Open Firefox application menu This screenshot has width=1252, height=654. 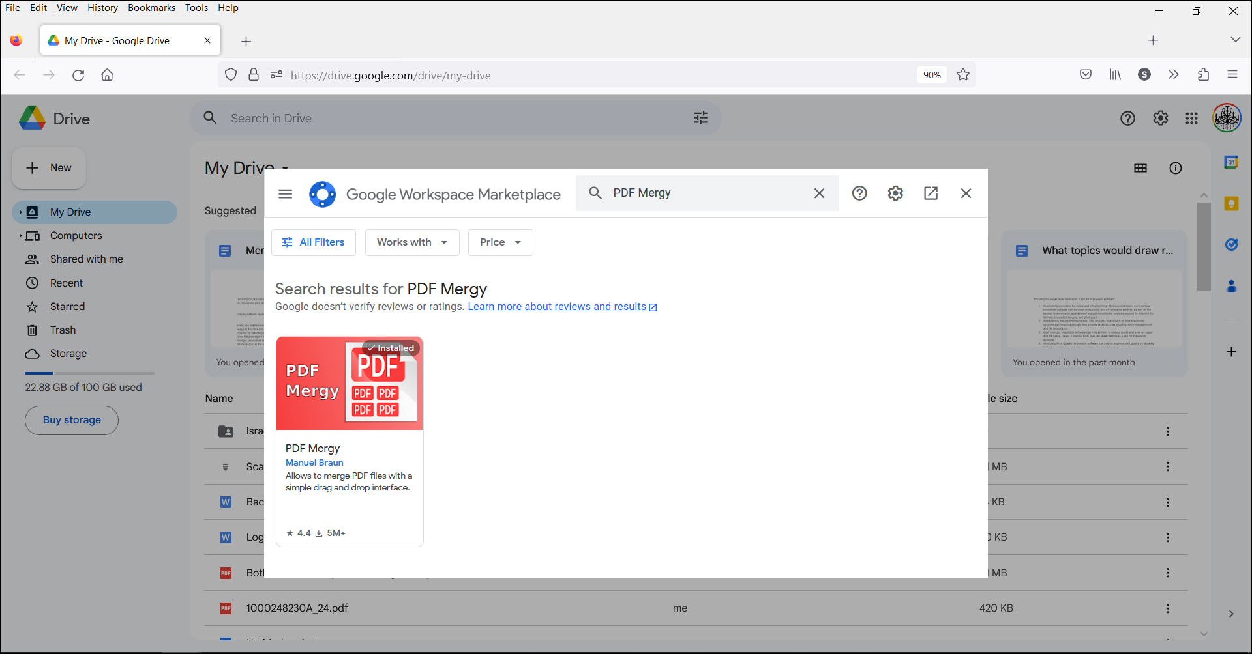1232,75
